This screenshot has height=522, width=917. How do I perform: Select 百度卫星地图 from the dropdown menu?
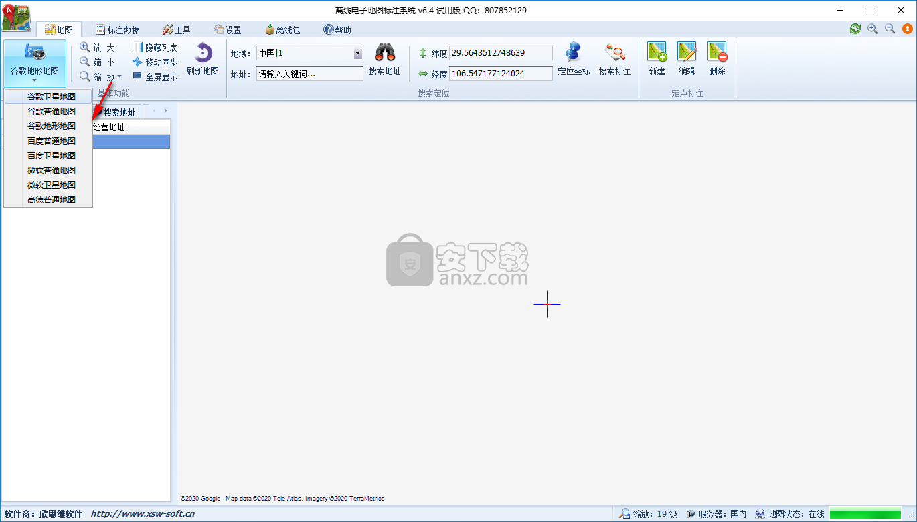point(48,156)
